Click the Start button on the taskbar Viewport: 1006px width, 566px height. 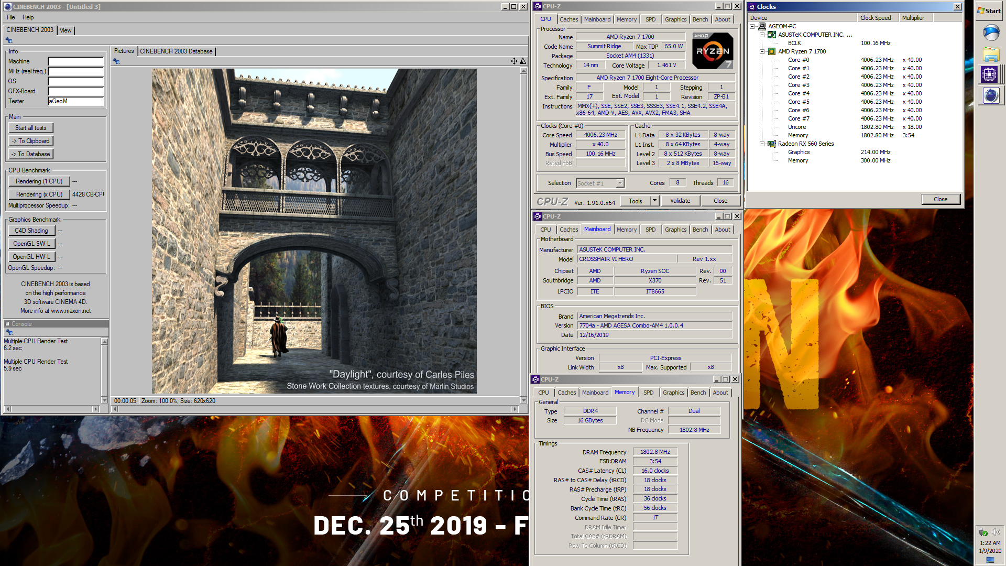click(x=989, y=10)
